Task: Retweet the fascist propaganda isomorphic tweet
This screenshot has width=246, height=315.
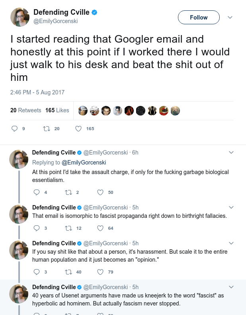Action: click(68, 228)
